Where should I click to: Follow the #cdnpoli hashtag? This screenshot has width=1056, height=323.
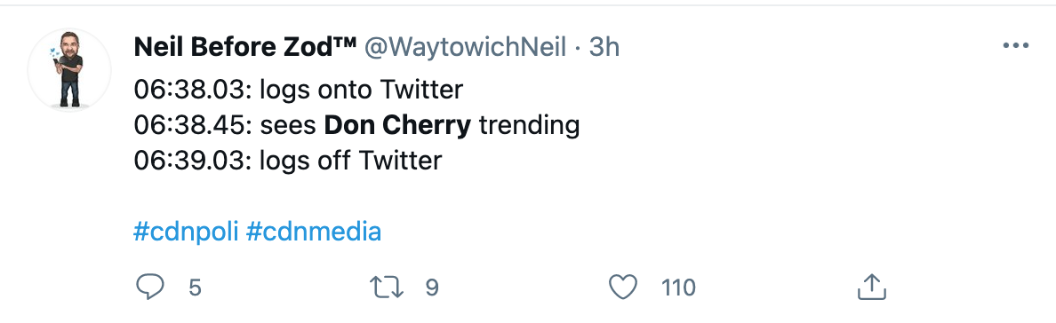pyautogui.click(x=186, y=232)
